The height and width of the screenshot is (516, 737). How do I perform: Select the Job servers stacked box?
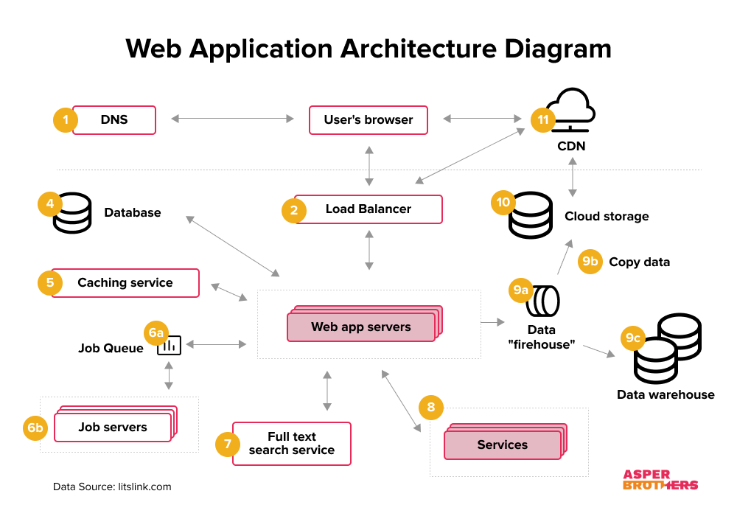116,425
